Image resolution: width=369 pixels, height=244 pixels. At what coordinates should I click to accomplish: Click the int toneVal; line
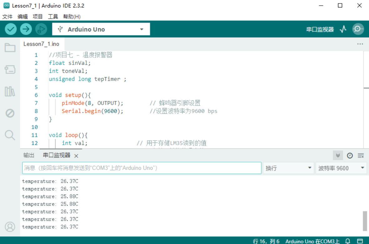tap(68, 71)
